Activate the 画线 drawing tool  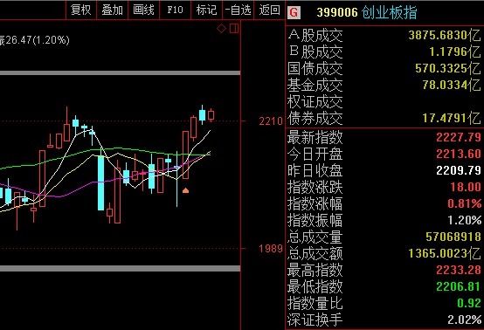tap(143, 10)
